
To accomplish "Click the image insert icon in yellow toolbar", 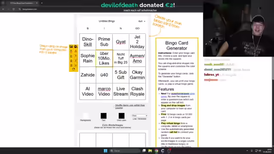I will click(x=71, y=47).
